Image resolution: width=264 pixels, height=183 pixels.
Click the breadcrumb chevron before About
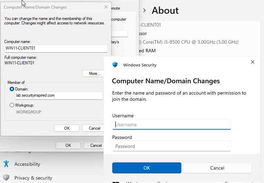pos(144,10)
